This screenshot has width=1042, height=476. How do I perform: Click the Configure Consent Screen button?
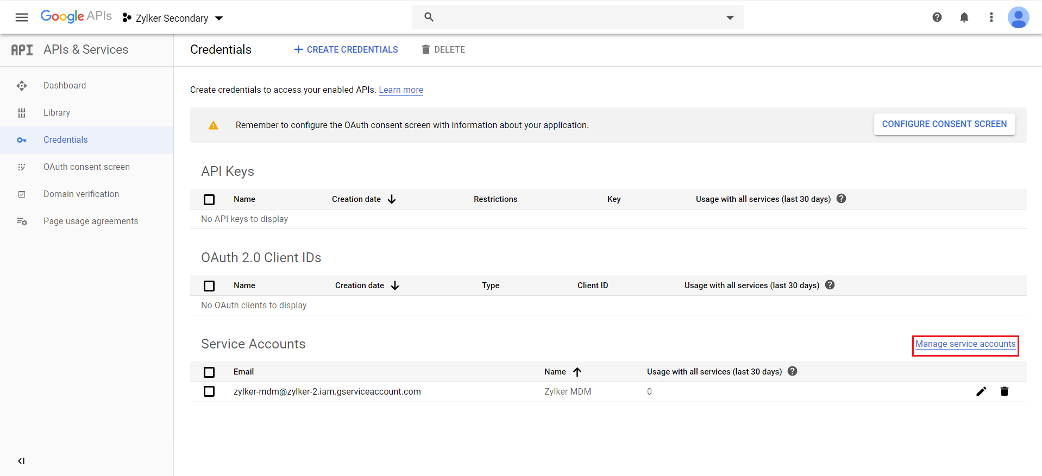point(944,124)
